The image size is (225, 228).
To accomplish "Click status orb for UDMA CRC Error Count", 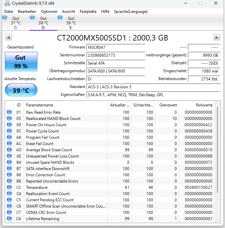I will [9, 212].
